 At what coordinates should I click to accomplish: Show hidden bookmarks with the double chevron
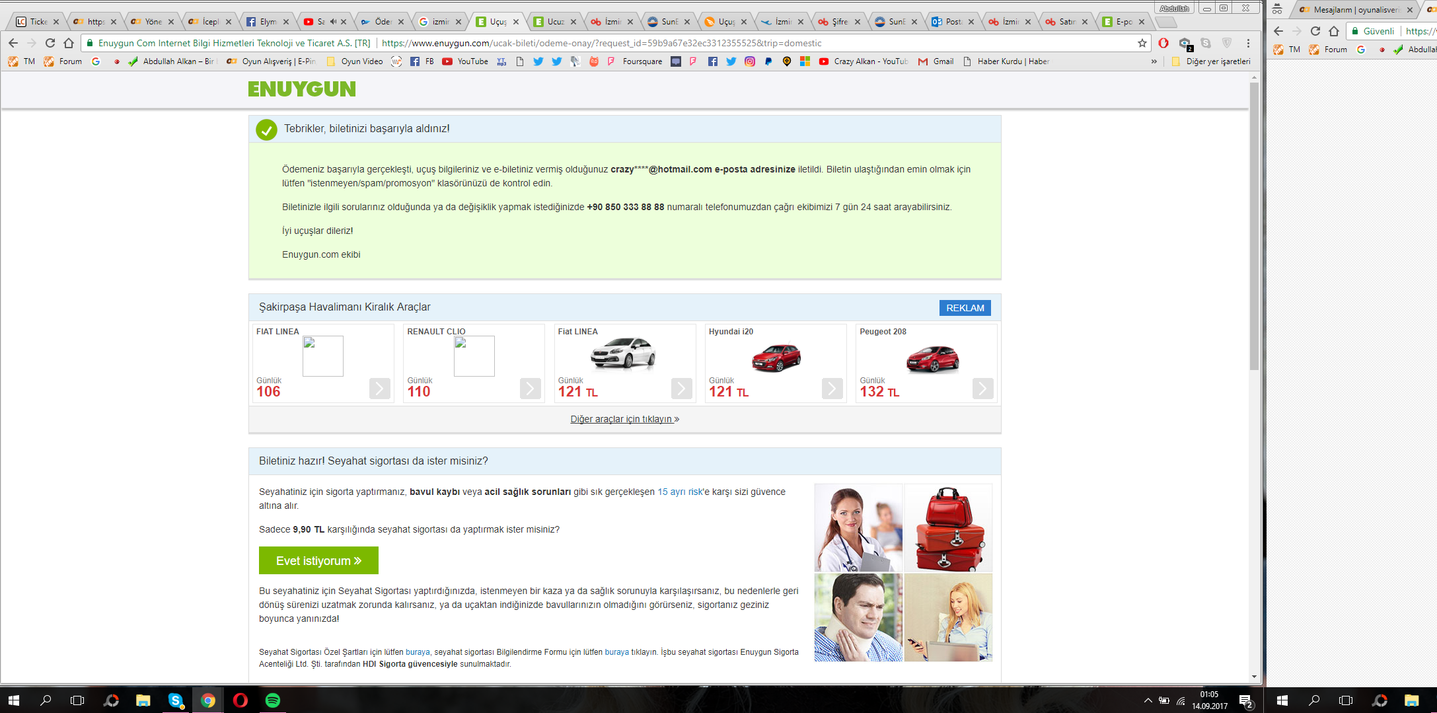pos(1154,61)
